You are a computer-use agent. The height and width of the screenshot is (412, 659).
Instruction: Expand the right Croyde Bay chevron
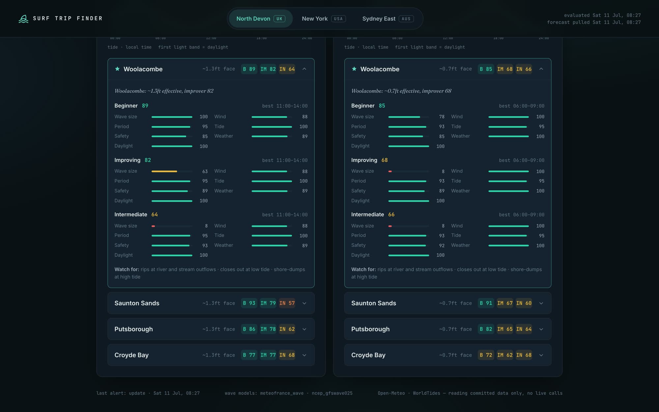pyautogui.click(x=541, y=355)
